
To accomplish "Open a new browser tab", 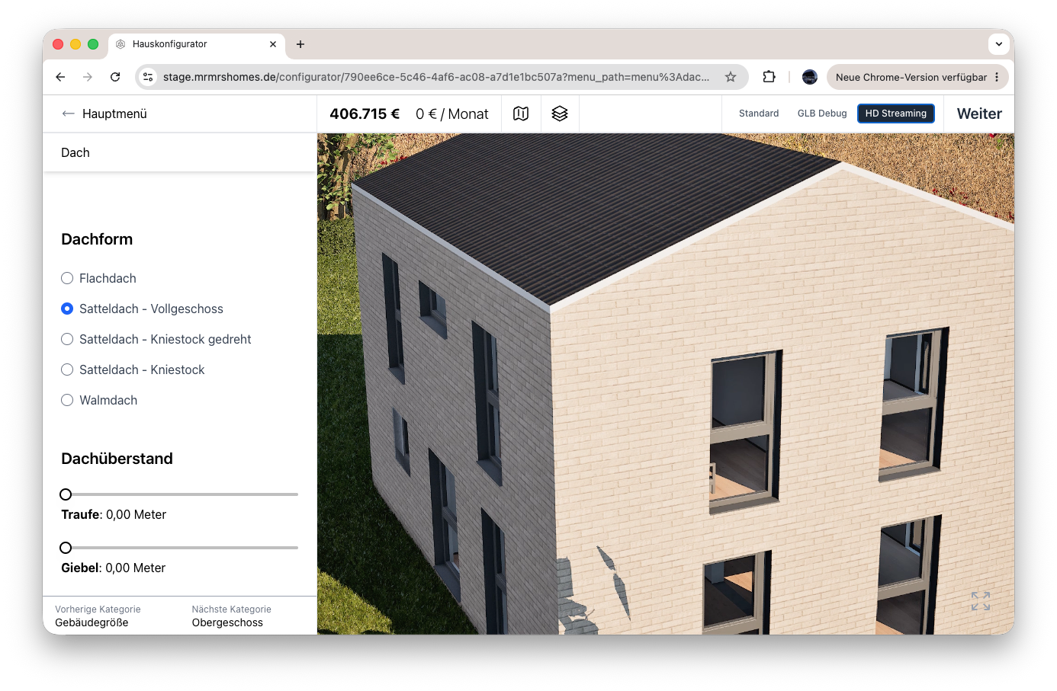I will (x=300, y=44).
